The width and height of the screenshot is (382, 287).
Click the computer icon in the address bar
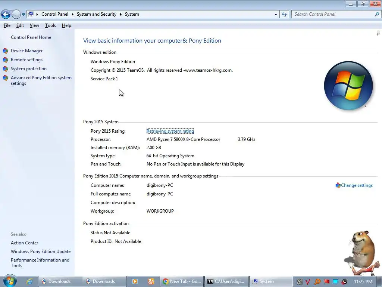pos(31,14)
